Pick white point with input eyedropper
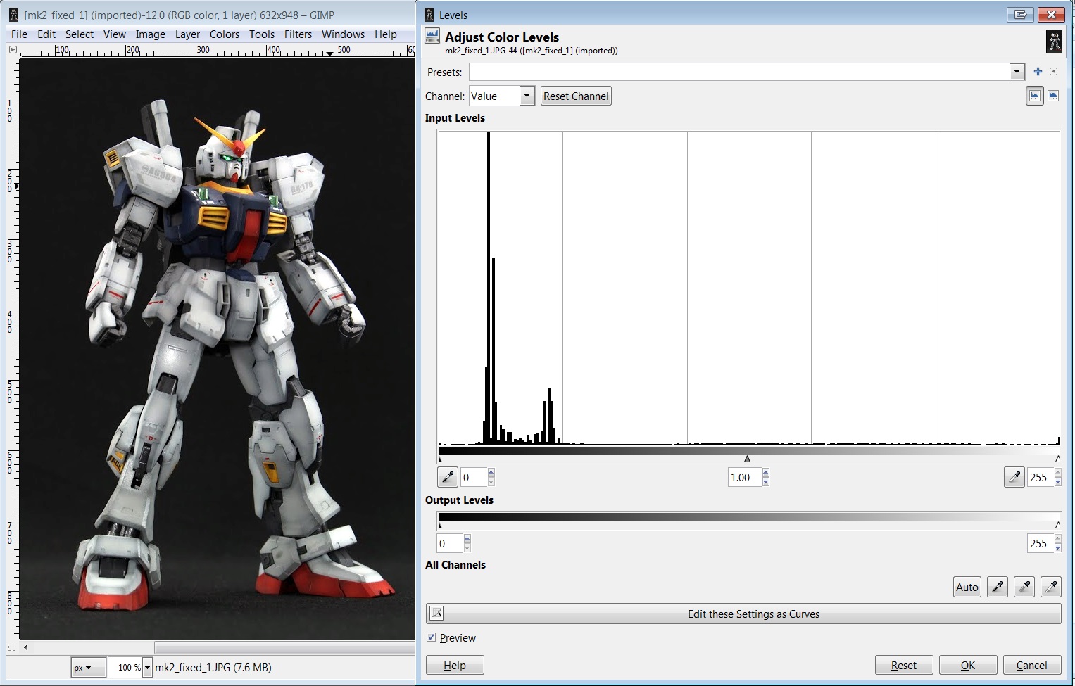The image size is (1075, 686). point(1014,477)
